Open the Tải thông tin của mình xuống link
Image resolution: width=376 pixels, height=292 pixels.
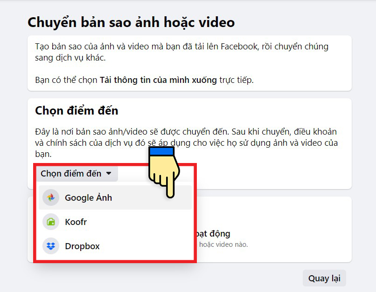click(x=158, y=80)
